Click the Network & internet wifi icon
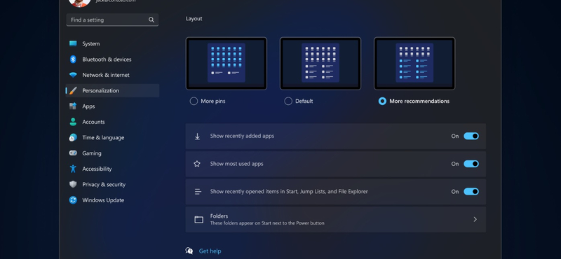This screenshot has height=259, width=561. [73, 75]
